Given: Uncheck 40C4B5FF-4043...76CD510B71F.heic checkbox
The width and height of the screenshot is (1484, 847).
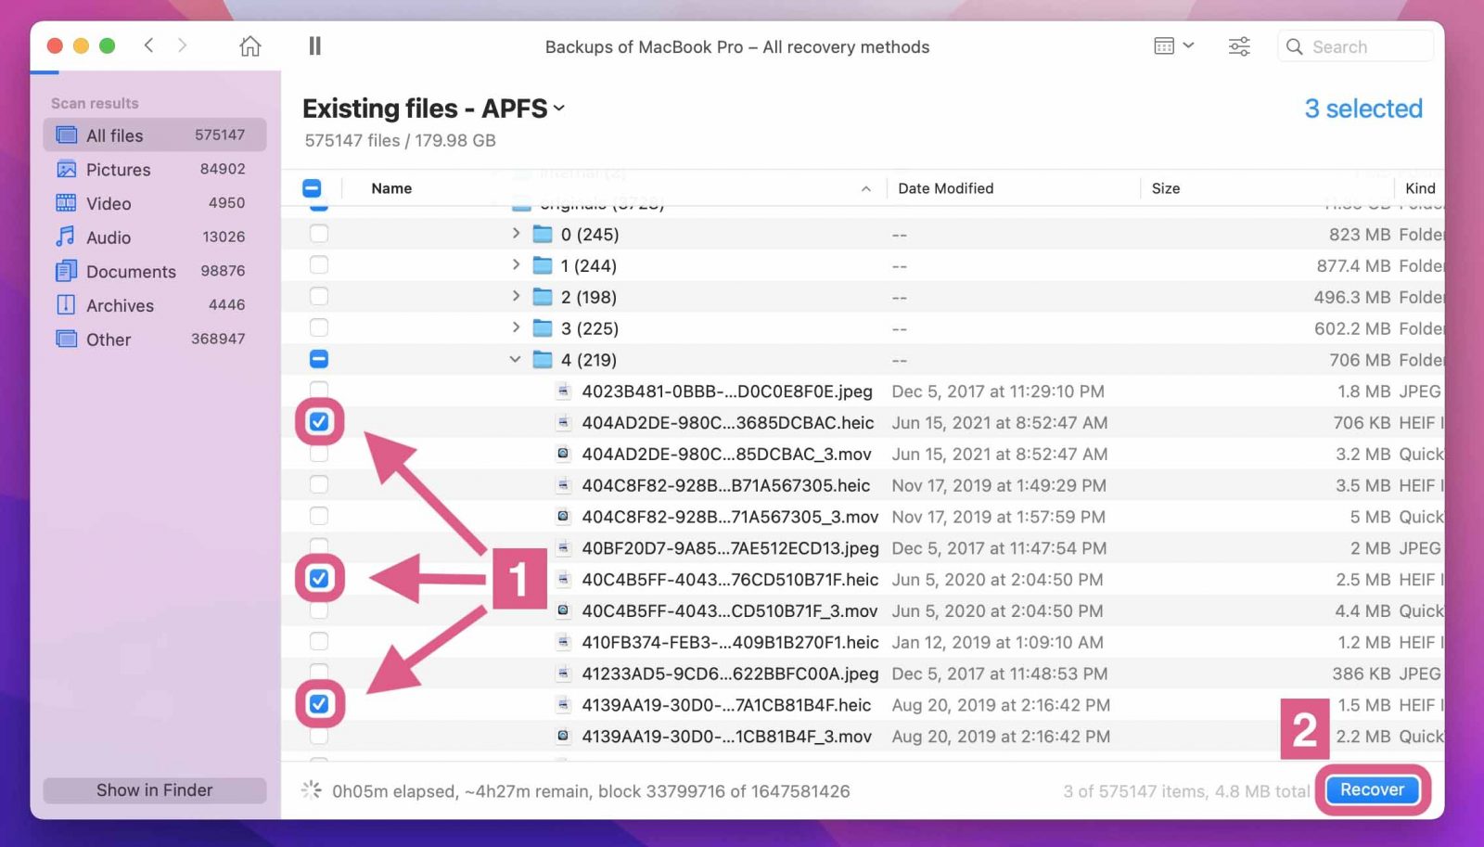Looking at the screenshot, I should [x=318, y=579].
